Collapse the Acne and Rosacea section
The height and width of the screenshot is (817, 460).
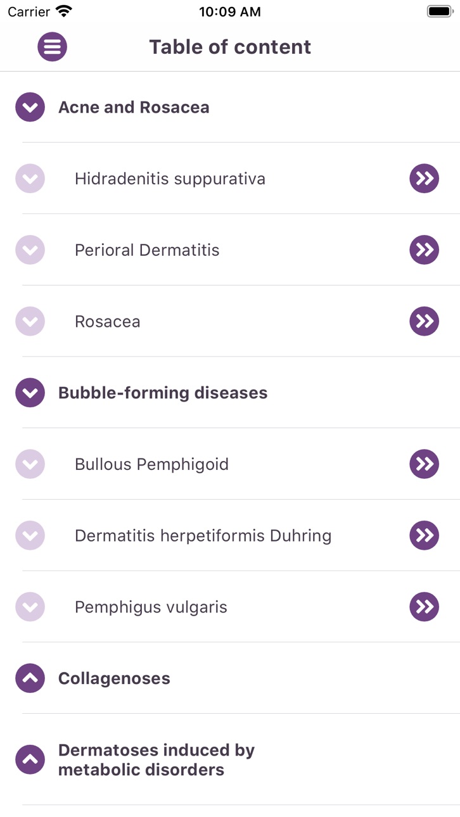30,107
